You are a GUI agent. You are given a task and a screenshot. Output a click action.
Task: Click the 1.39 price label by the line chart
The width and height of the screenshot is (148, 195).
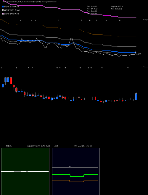(x=139, y=54)
